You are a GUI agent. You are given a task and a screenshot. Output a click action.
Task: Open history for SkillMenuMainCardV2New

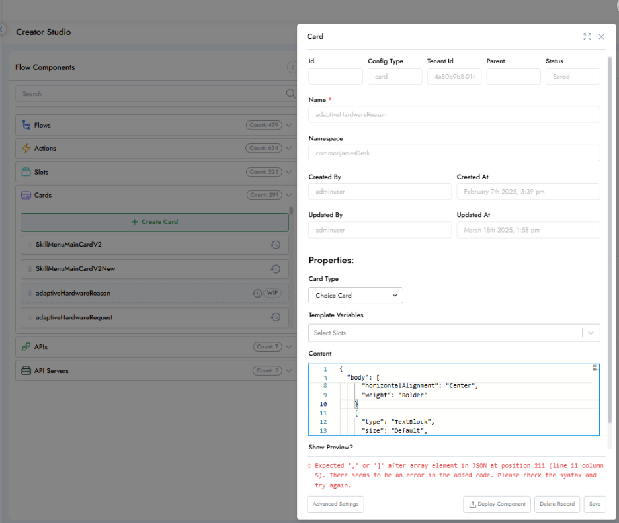point(276,269)
